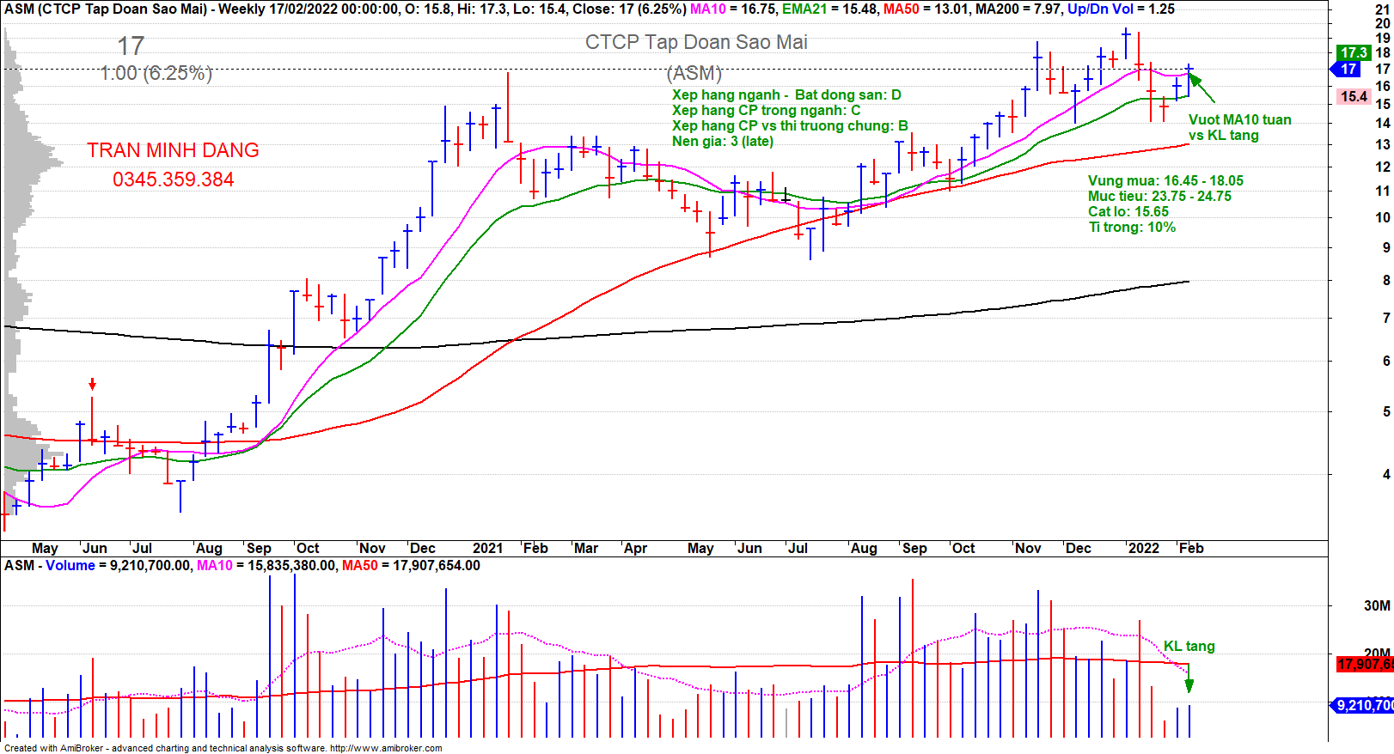
Task: Click the "2022" date axis label
Action: [x=1144, y=548]
